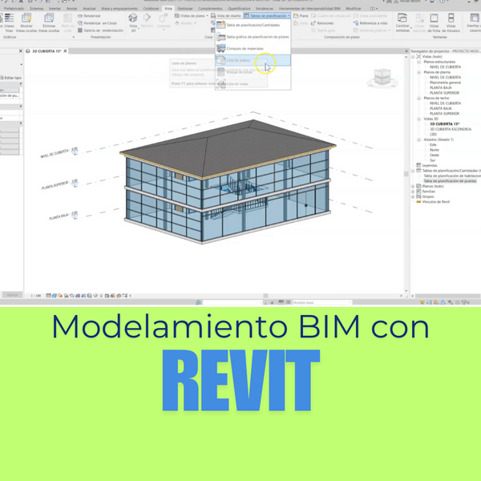481x481 pixels.
Task: Open the Anotar ribbon tab
Action: (72, 8)
